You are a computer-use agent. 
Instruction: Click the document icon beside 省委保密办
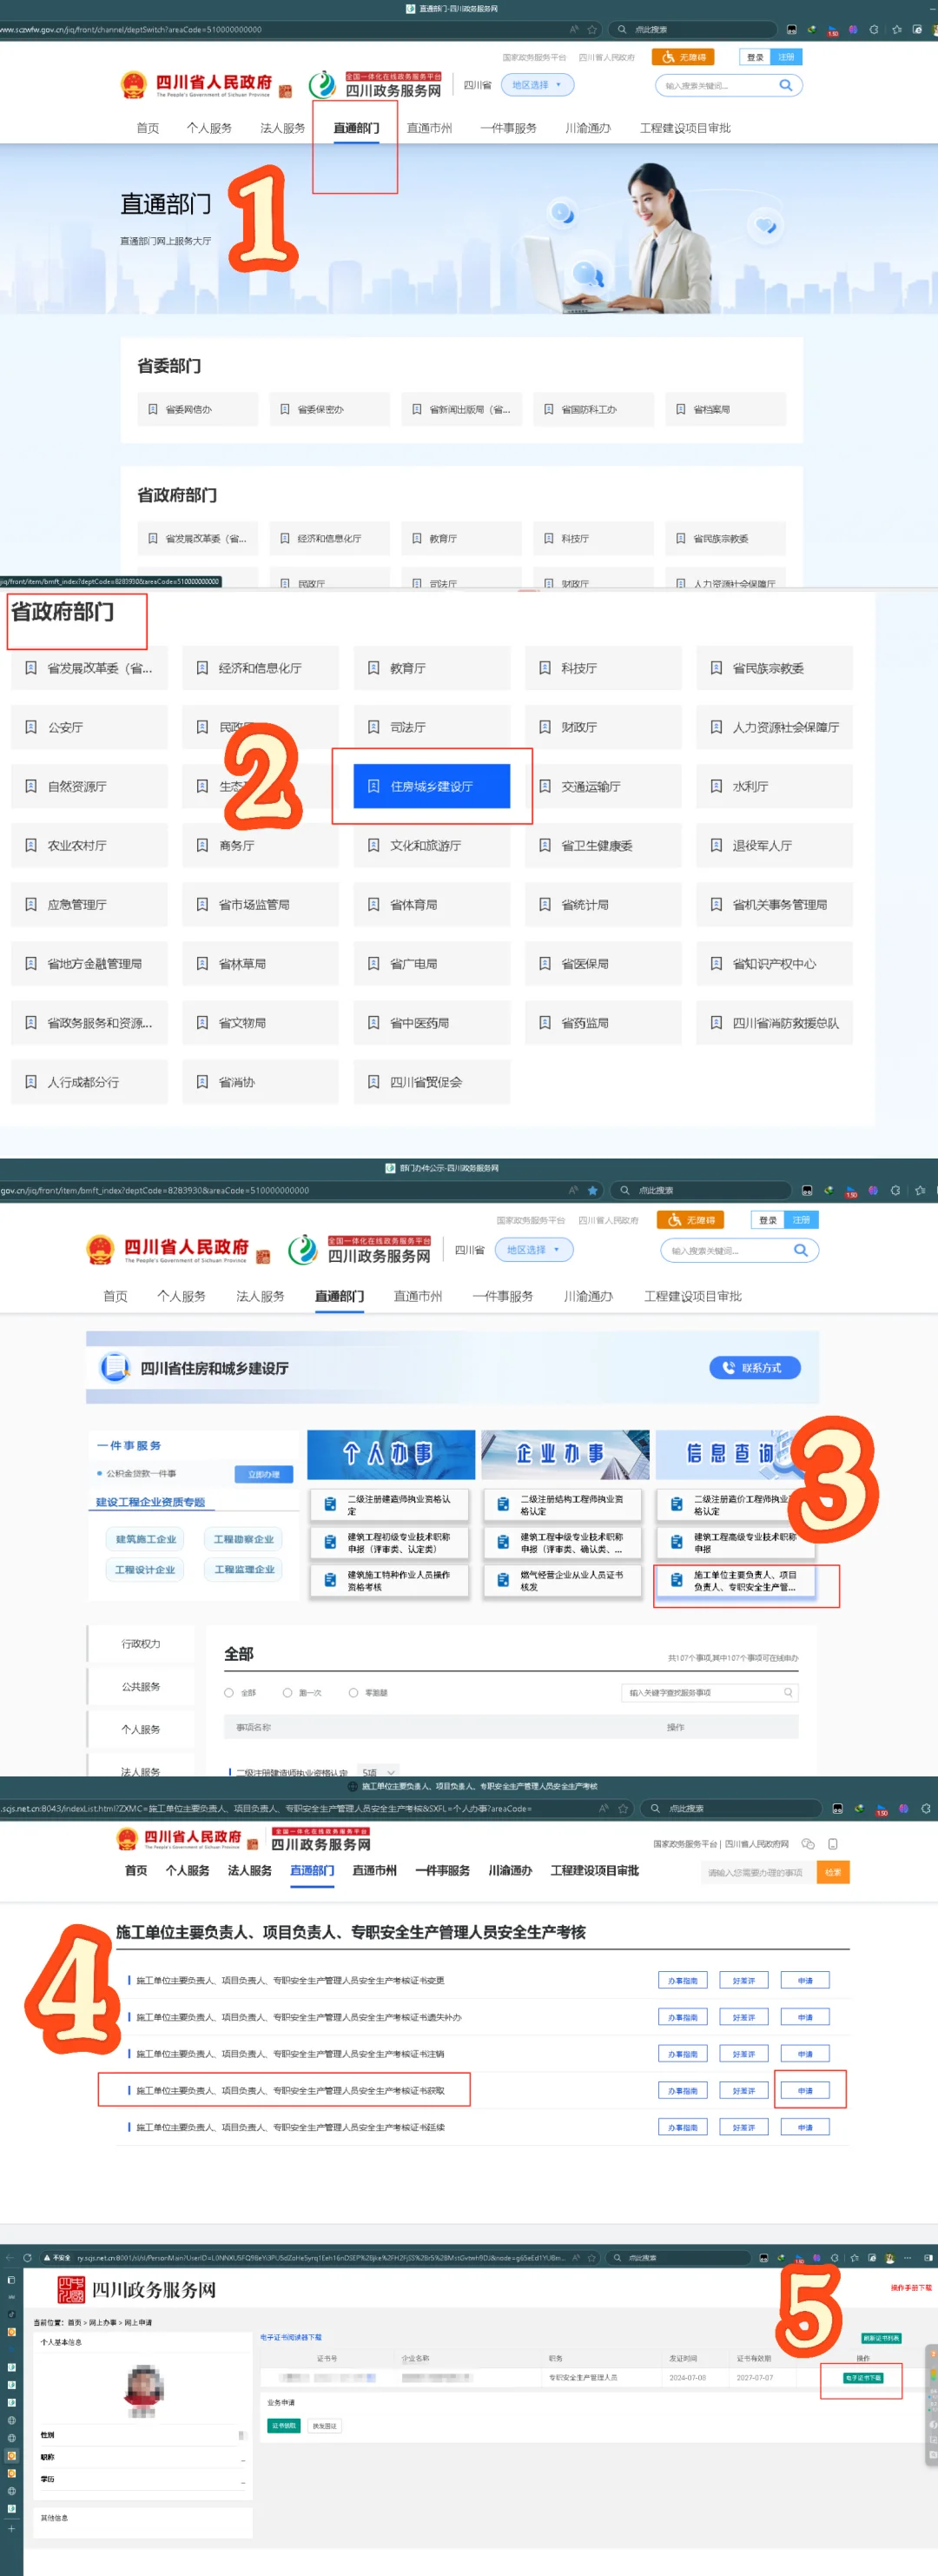tap(285, 409)
